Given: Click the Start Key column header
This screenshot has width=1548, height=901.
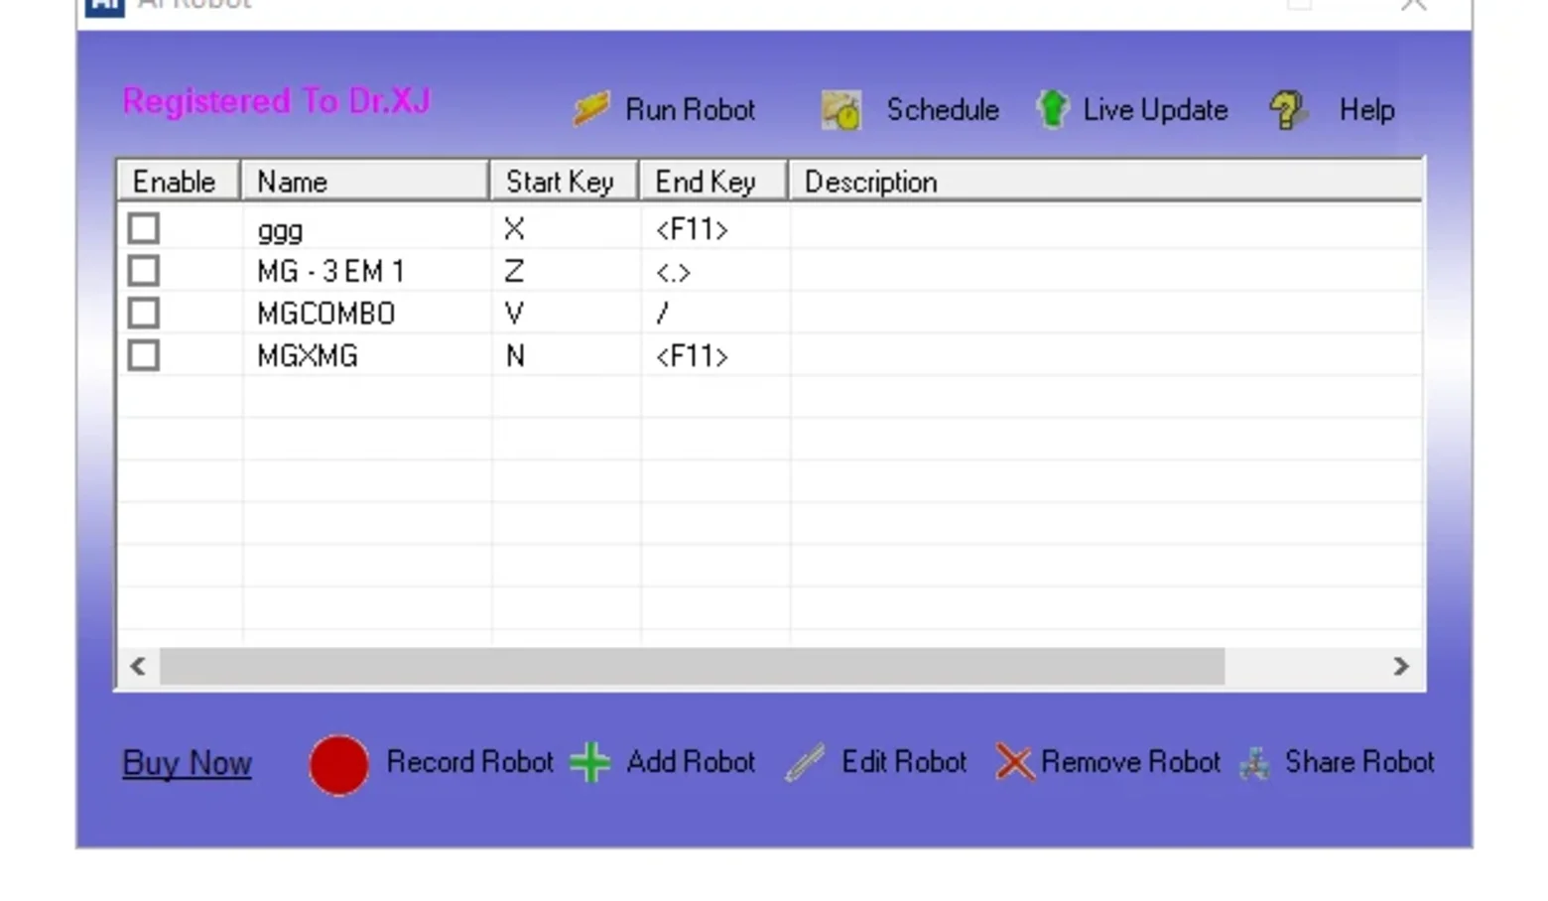Looking at the screenshot, I should tap(565, 182).
